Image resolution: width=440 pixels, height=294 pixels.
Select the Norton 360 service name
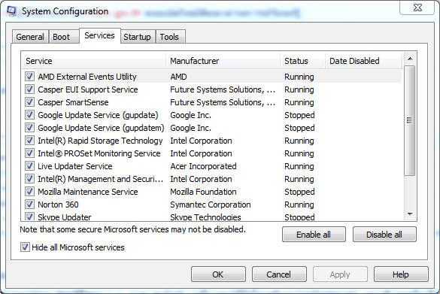(x=58, y=205)
